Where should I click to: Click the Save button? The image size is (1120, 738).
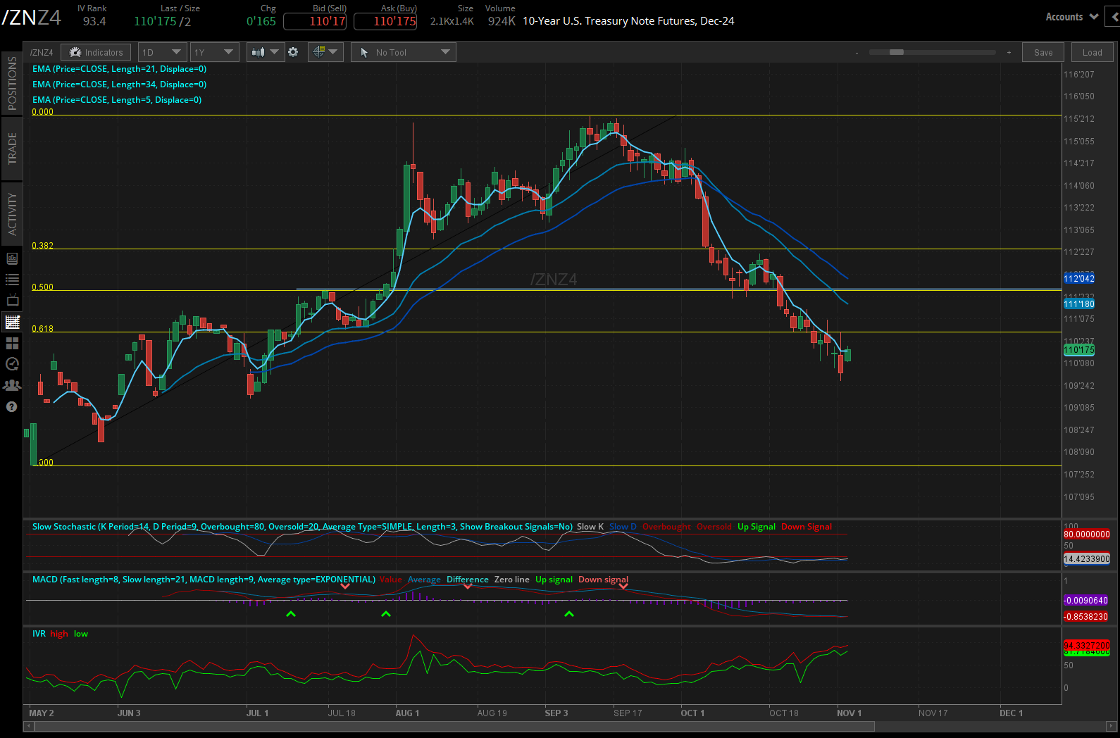pos(1043,52)
